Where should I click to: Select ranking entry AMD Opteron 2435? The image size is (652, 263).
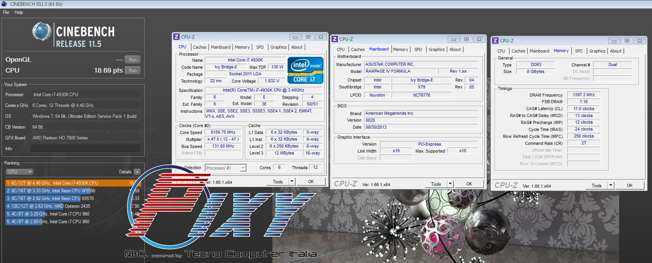[x=73, y=206]
